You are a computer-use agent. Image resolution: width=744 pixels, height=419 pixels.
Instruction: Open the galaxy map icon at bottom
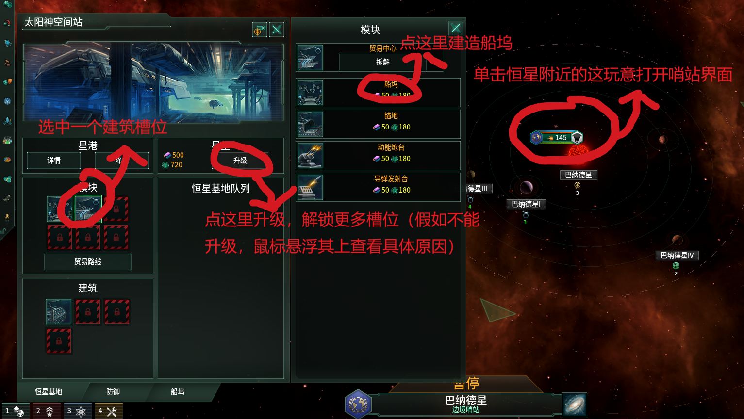[575, 405]
